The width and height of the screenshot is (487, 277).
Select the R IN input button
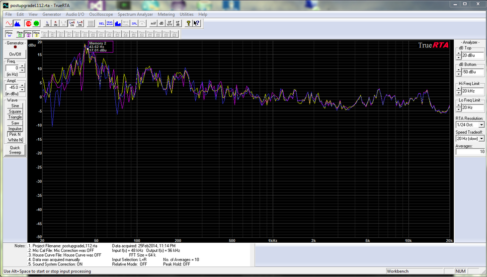tap(56, 23)
